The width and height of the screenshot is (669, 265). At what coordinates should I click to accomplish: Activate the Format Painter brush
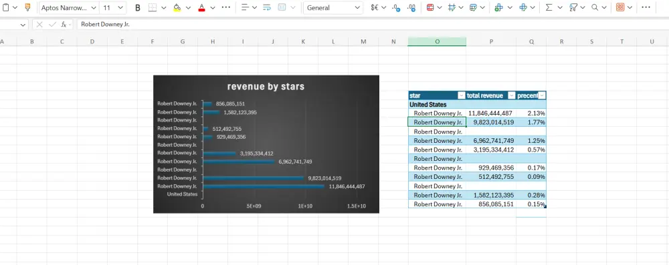(x=27, y=7)
